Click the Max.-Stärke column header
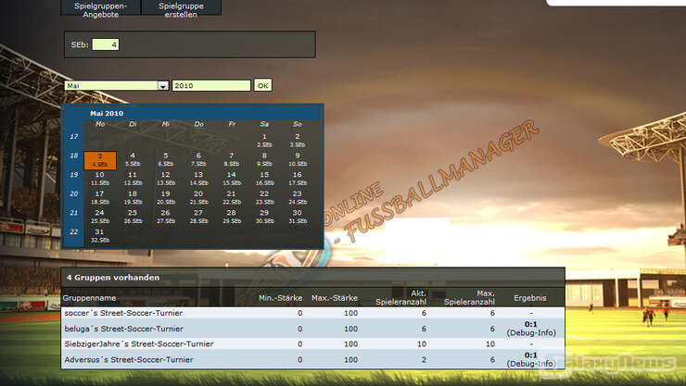The width and height of the screenshot is (686, 386). coord(335,298)
